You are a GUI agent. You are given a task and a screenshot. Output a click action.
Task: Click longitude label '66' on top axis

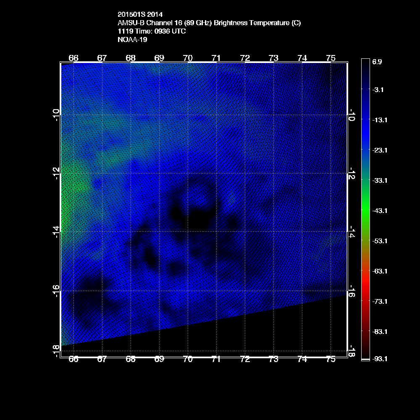(73, 58)
